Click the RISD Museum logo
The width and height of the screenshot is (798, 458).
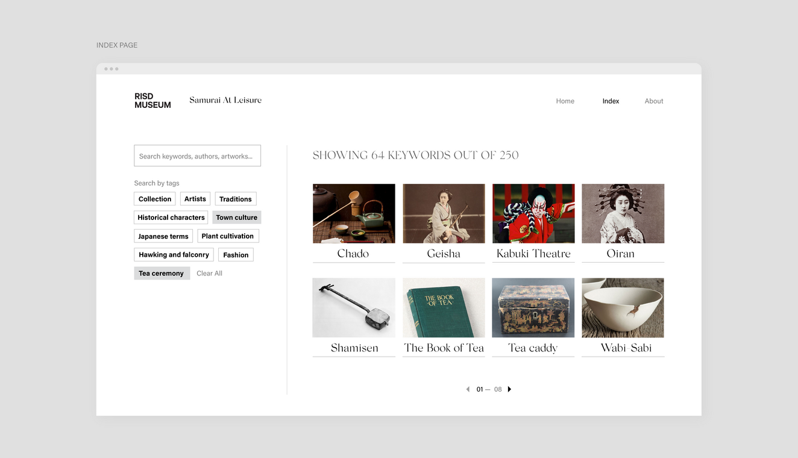(152, 101)
